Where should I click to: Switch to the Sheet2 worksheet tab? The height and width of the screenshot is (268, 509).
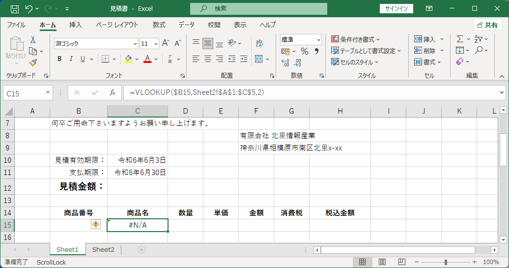click(103, 249)
